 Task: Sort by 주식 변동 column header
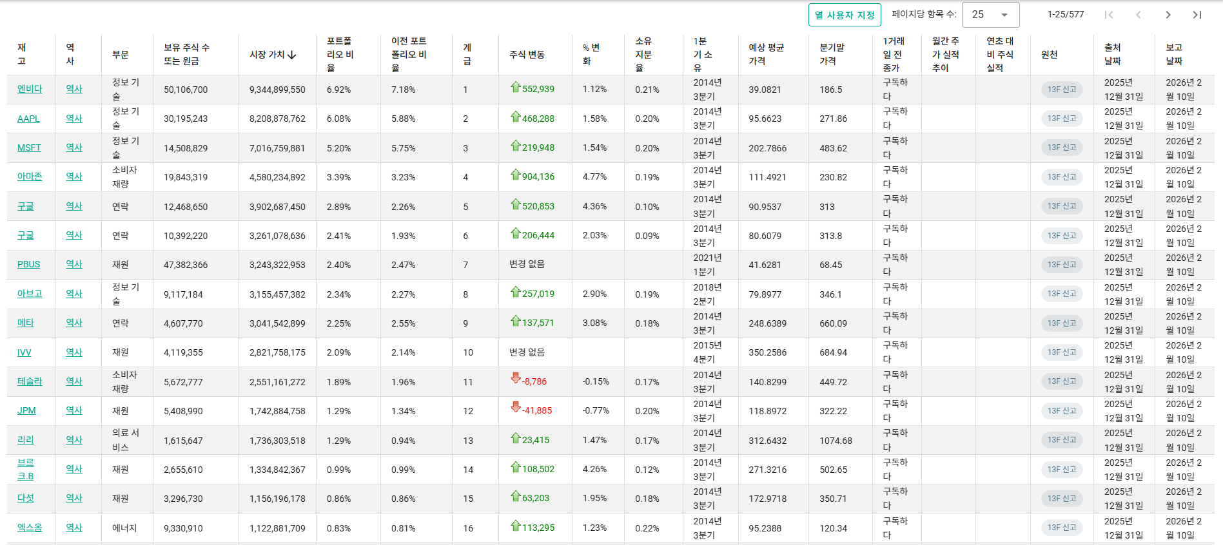[527, 55]
